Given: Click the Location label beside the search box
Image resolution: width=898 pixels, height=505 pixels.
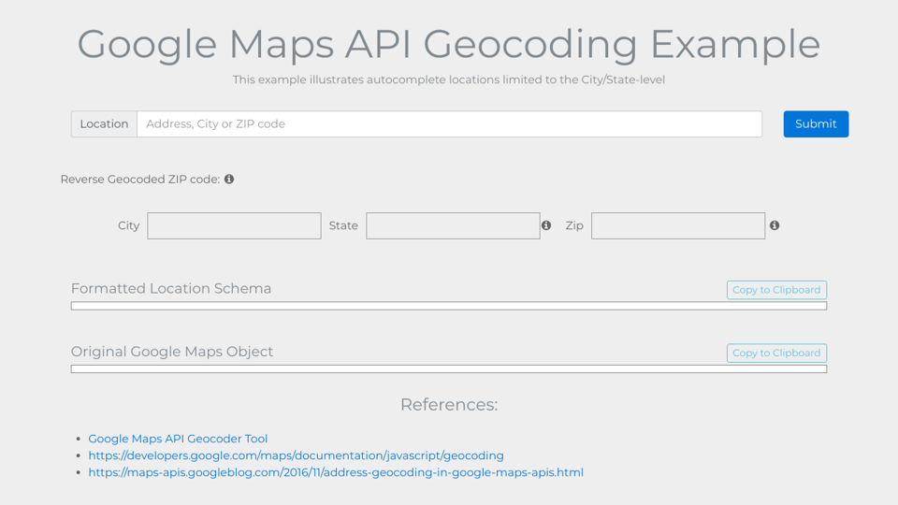Looking at the screenshot, I should (104, 124).
